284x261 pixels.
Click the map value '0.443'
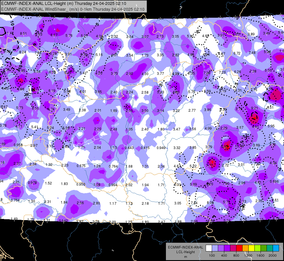pyautogui.click(x=129, y=148)
